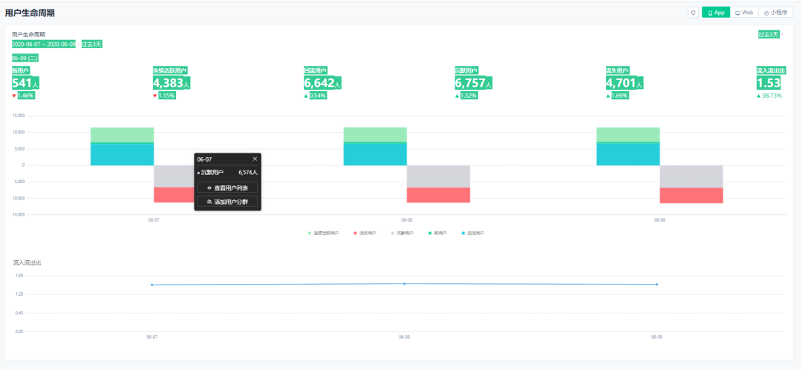Click the 小程序 tab icon
Viewport: 802px width, 370px height.
point(766,13)
